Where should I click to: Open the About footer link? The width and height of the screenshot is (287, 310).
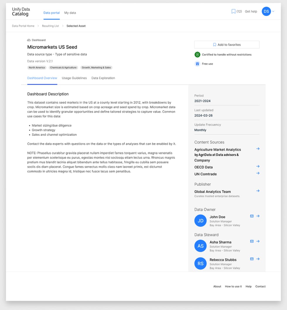[x=217, y=287]
